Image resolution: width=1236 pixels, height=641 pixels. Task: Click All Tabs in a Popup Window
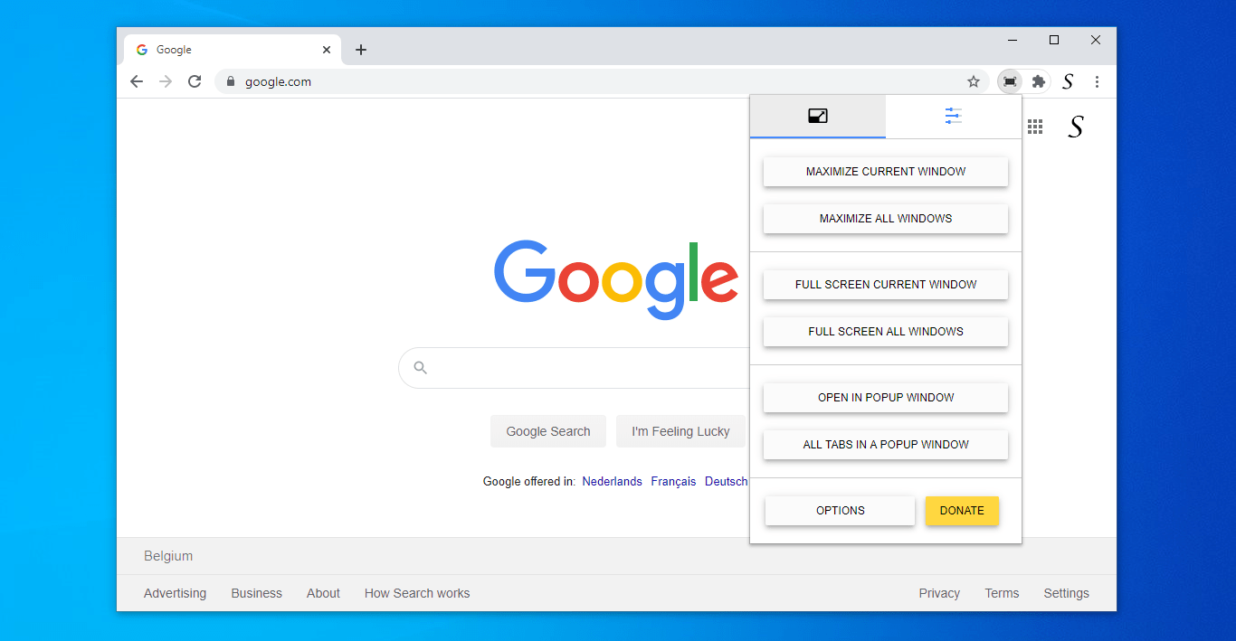(x=886, y=445)
